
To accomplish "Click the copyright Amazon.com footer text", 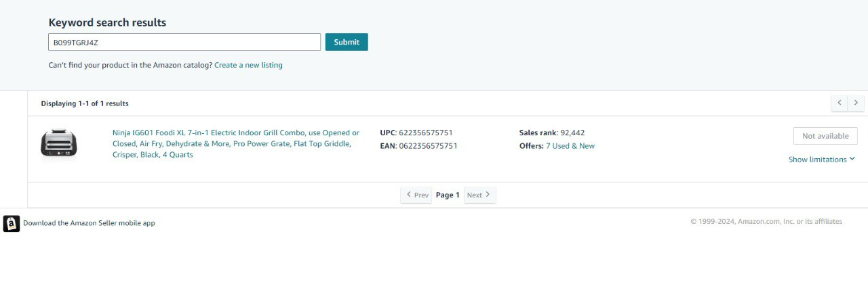I will 766,221.
